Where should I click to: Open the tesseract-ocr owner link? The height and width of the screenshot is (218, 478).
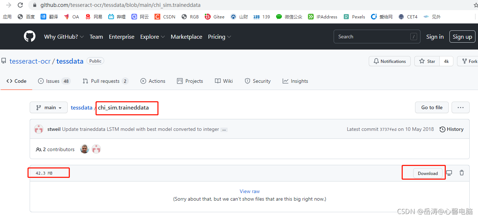click(x=30, y=61)
